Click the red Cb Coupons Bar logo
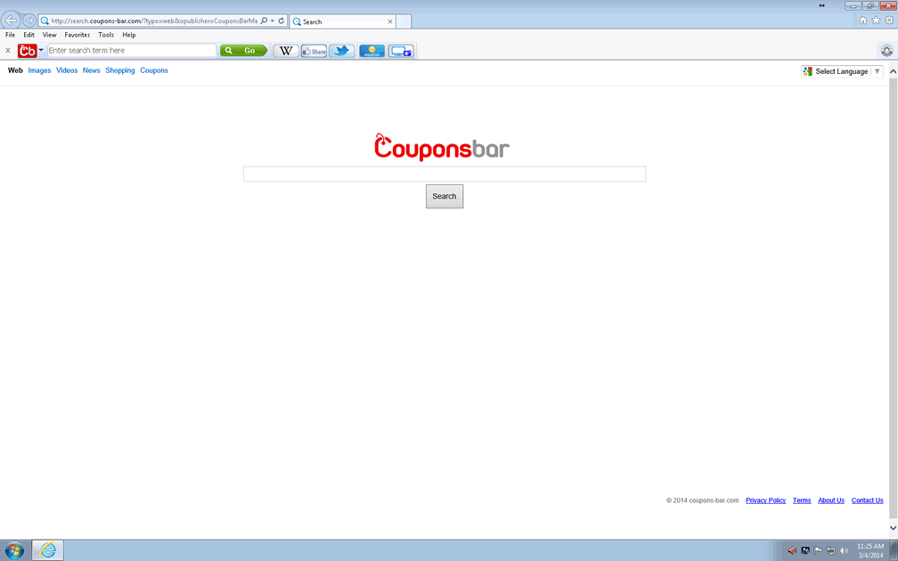 coord(28,51)
